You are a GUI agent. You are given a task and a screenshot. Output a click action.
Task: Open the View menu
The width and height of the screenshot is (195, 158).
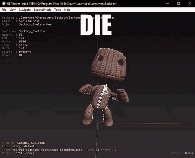pyautogui.click(x=12, y=10)
